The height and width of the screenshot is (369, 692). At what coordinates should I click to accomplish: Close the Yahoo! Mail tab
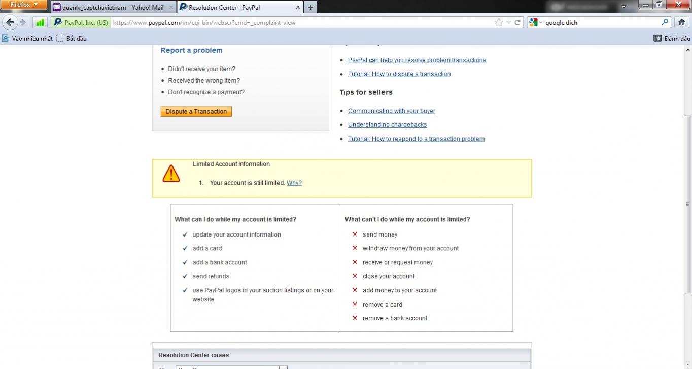click(171, 8)
